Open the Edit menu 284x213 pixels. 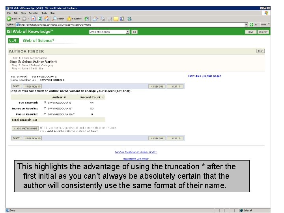coord(16,13)
